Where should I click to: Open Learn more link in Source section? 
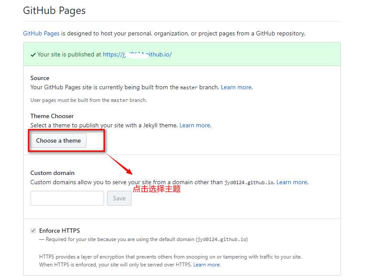coord(236,87)
